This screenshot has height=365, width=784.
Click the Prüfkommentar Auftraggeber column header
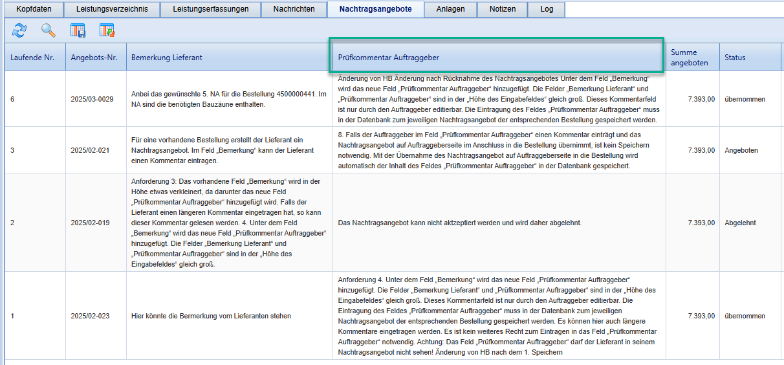coord(388,58)
